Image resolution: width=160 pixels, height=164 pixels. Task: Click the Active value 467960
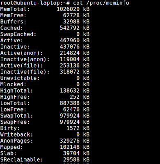click(69, 41)
